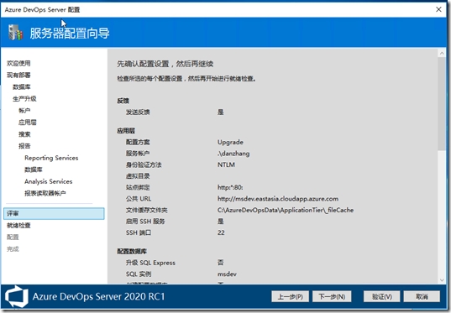Cancel the wizard with 取消 button
The height and width of the screenshot is (313, 451).
tap(422, 296)
